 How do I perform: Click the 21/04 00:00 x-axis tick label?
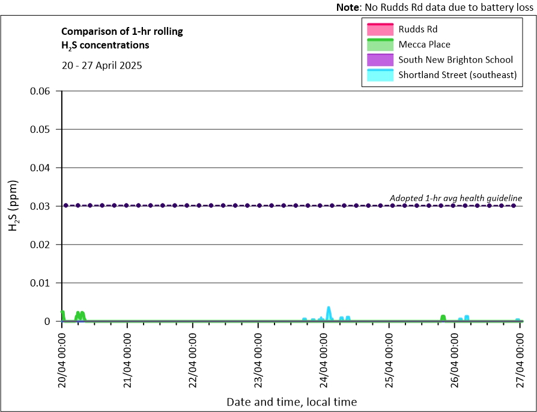click(127, 356)
